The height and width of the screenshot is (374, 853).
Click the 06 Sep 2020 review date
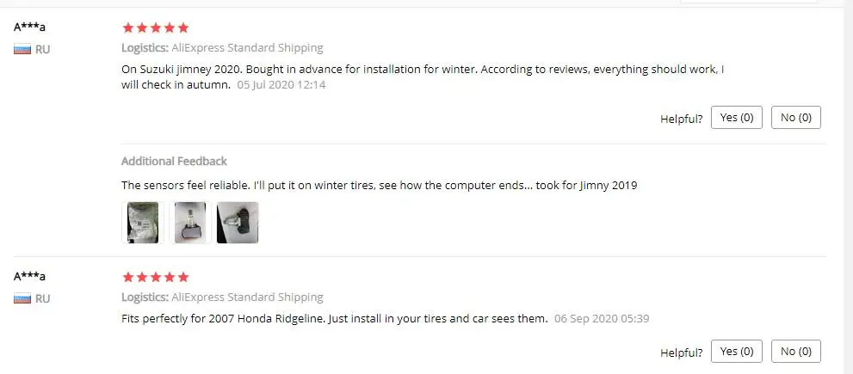click(x=602, y=319)
